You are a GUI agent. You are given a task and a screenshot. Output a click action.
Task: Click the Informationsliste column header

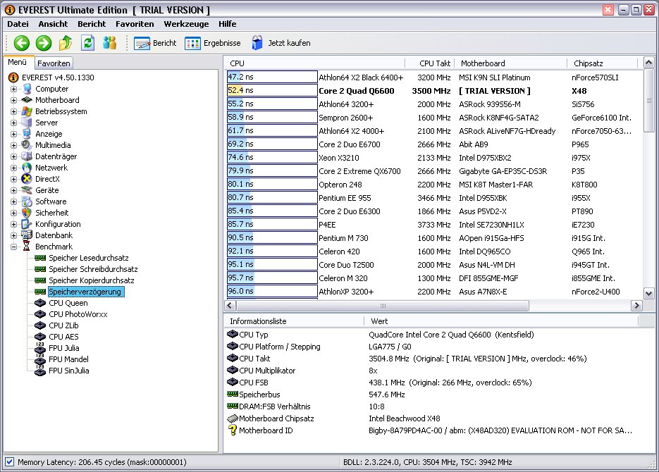coord(293,321)
